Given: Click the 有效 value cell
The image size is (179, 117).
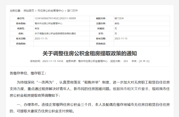Looking at the screenshot, I should point(62,29).
